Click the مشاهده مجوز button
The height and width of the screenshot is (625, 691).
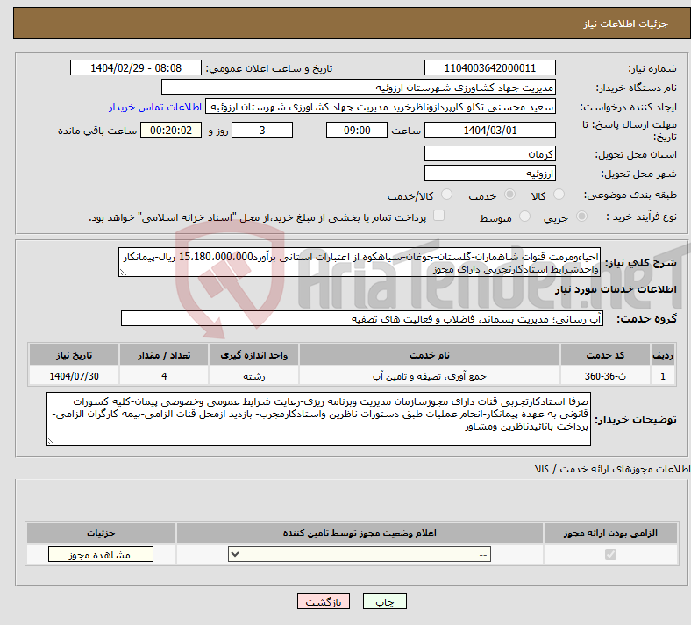coord(101,554)
